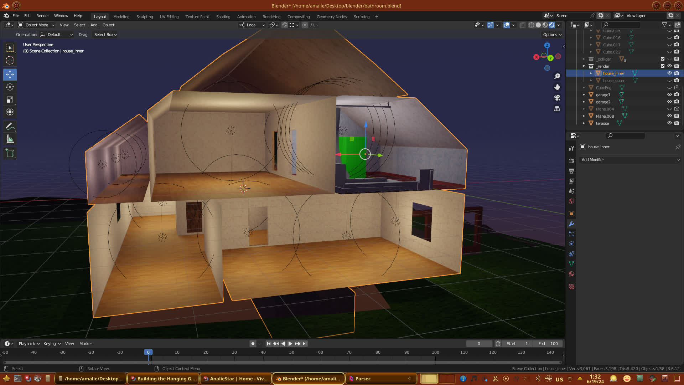Choose the Annotate pencil tool
Screen dimensions: 684x385
[10, 127]
